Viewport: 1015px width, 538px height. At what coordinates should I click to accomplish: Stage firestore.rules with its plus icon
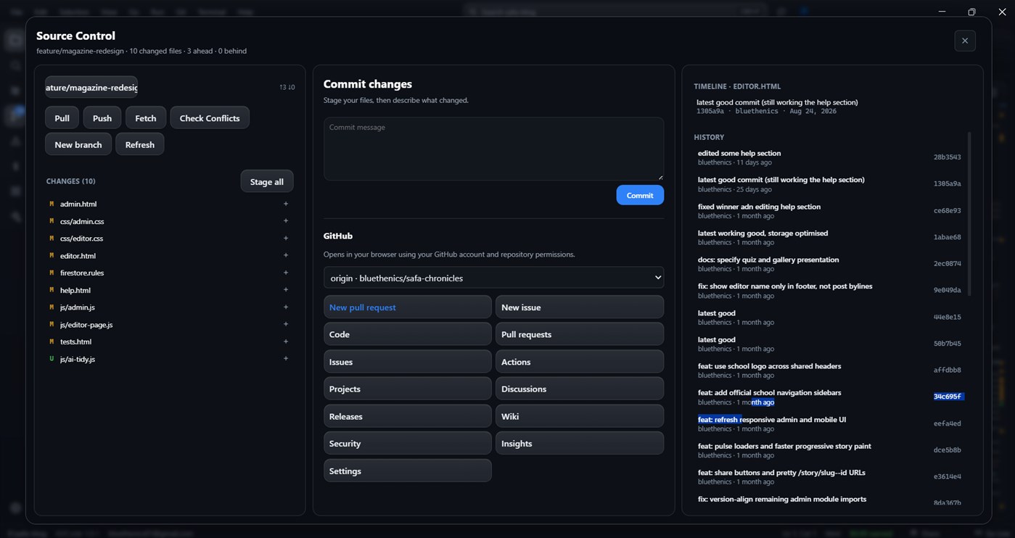click(x=286, y=273)
